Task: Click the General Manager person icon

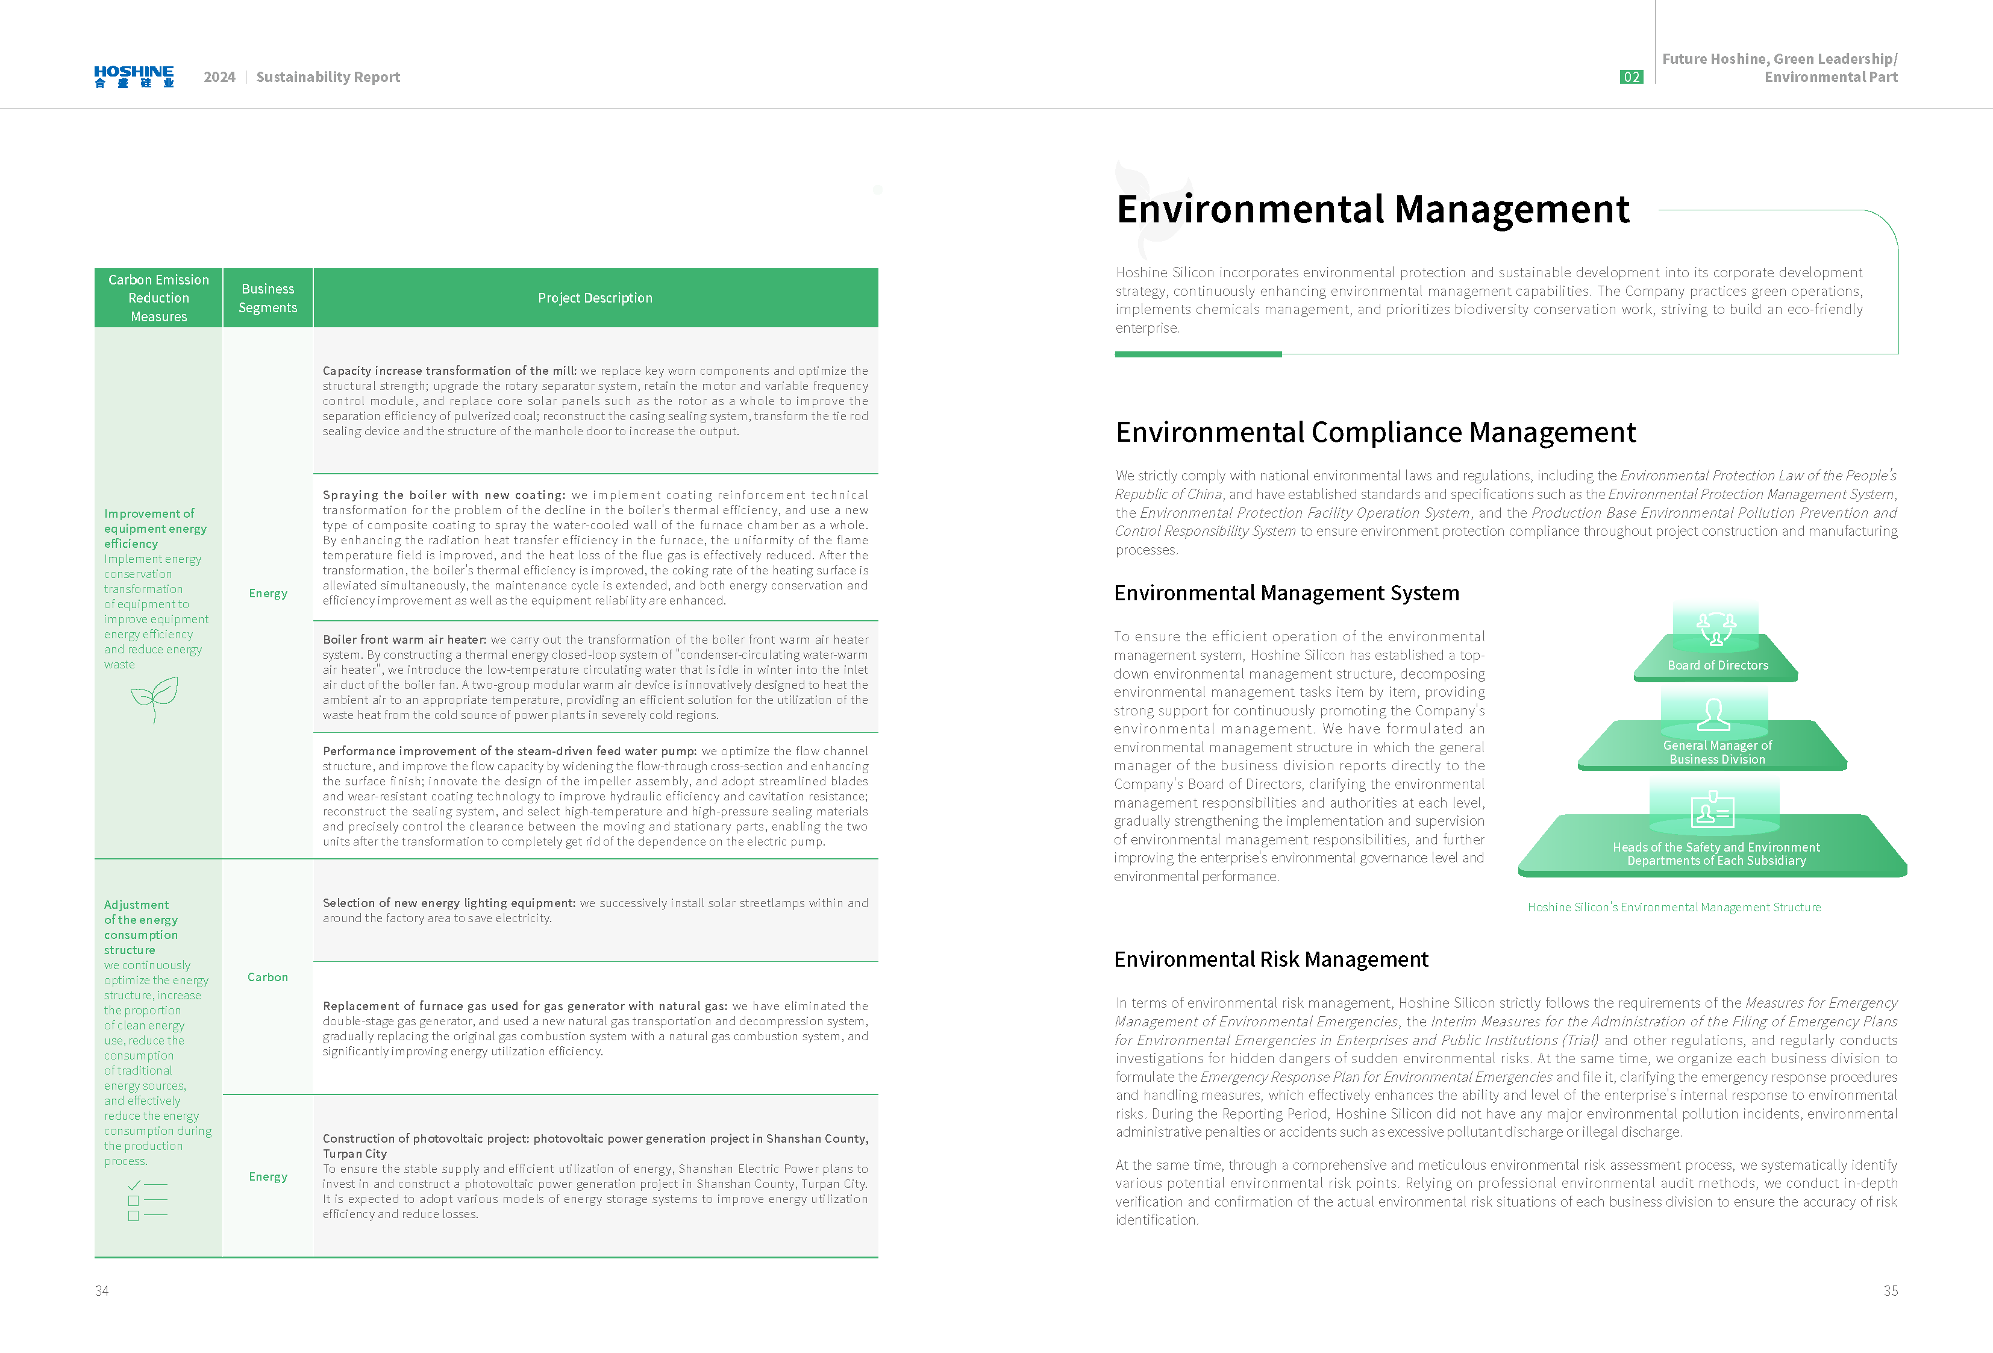Action: coord(1713,715)
